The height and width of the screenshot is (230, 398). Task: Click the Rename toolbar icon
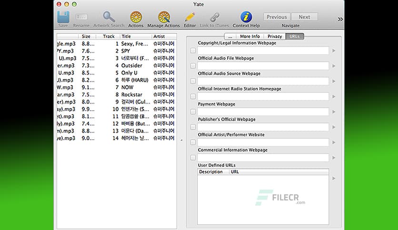(x=81, y=17)
